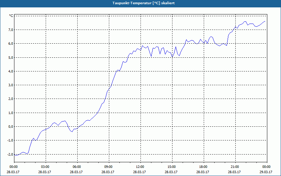Image resolution: width=281 pixels, height=176 pixels.
Task: Click the 15:00 time label
Action: point(172,167)
